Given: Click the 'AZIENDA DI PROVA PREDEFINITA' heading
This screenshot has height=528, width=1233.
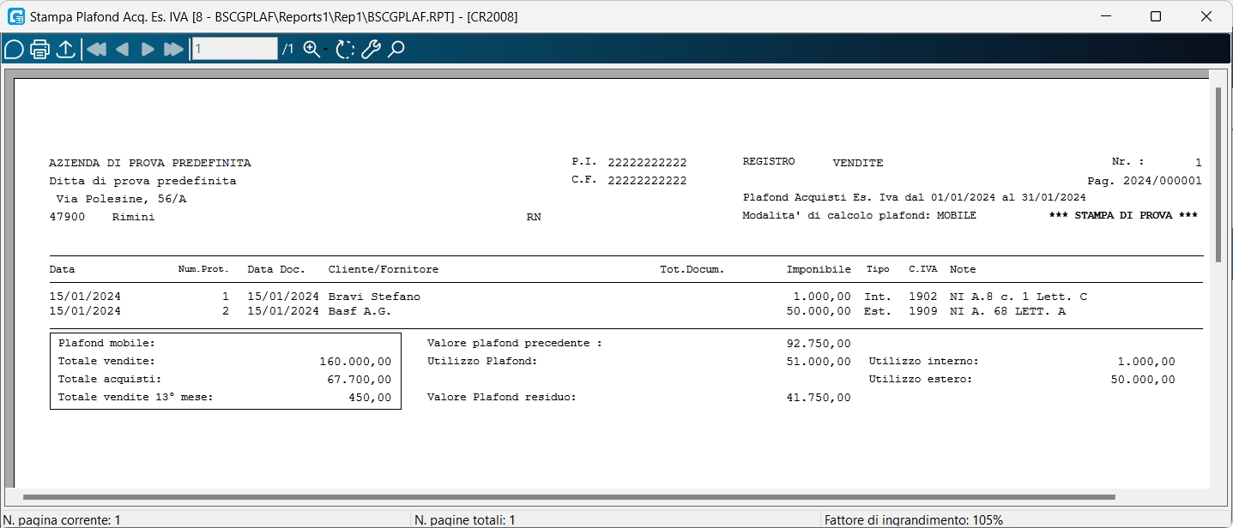Looking at the screenshot, I should pos(150,163).
